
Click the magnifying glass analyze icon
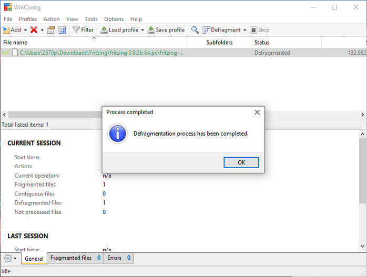[x=195, y=30]
